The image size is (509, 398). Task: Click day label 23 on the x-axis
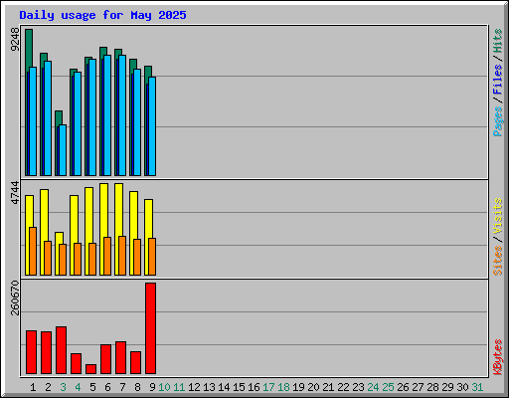358,387
